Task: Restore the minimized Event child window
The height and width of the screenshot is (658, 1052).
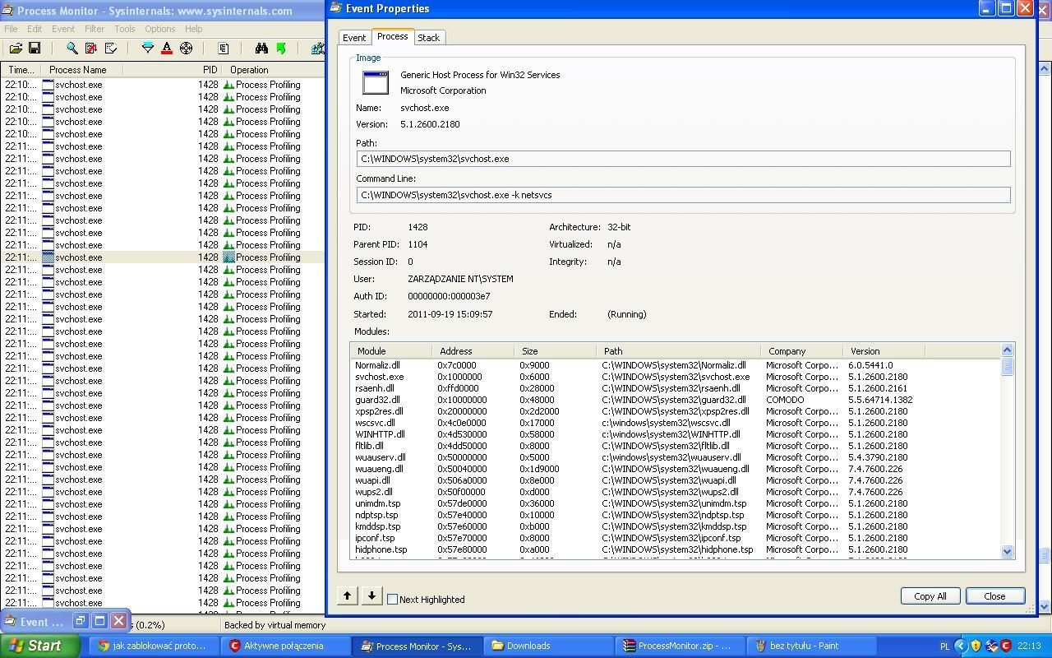Action: coord(81,621)
